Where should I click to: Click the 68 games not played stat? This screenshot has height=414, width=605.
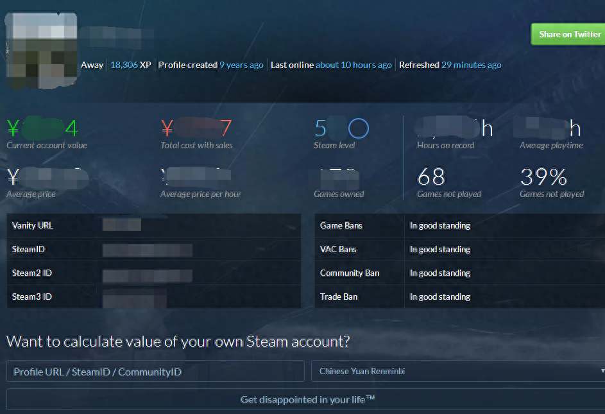[x=431, y=177]
